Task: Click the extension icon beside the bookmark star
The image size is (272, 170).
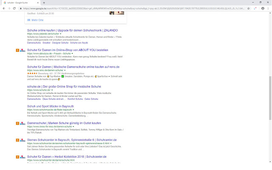Action: (x=255, y=8)
